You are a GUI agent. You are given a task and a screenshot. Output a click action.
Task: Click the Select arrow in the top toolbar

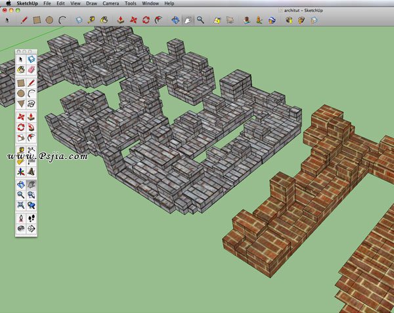pos(7,20)
